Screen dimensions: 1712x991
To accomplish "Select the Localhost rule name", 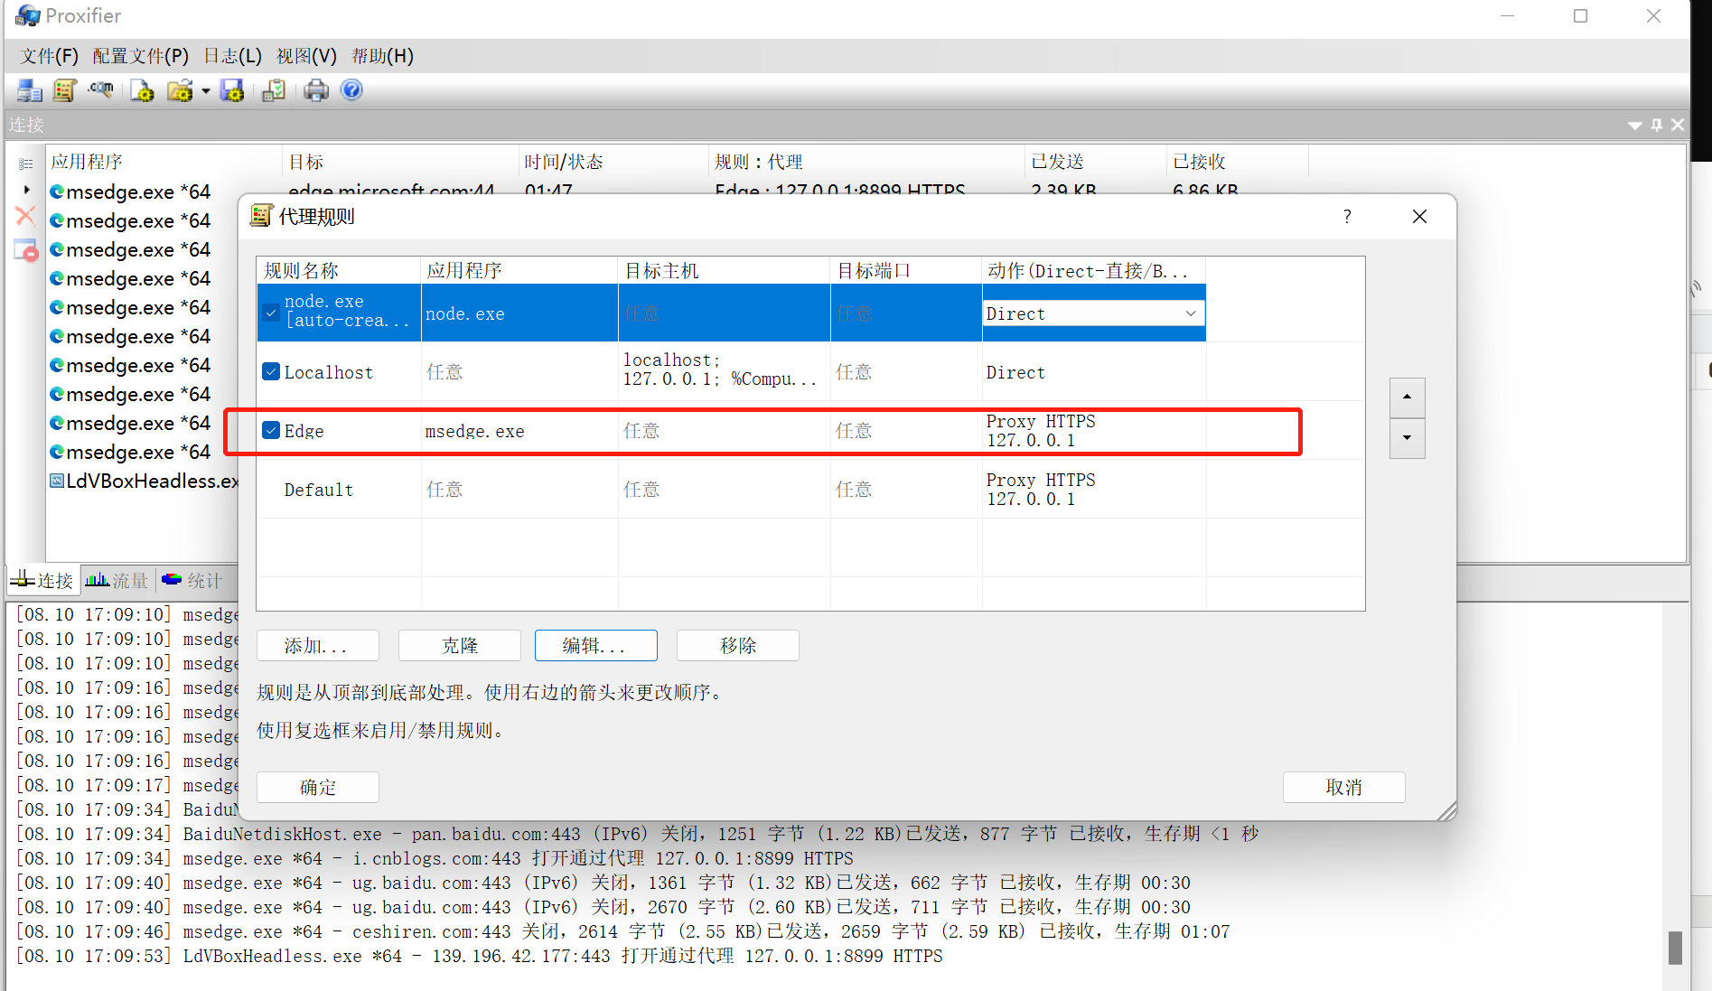I will coord(328,372).
